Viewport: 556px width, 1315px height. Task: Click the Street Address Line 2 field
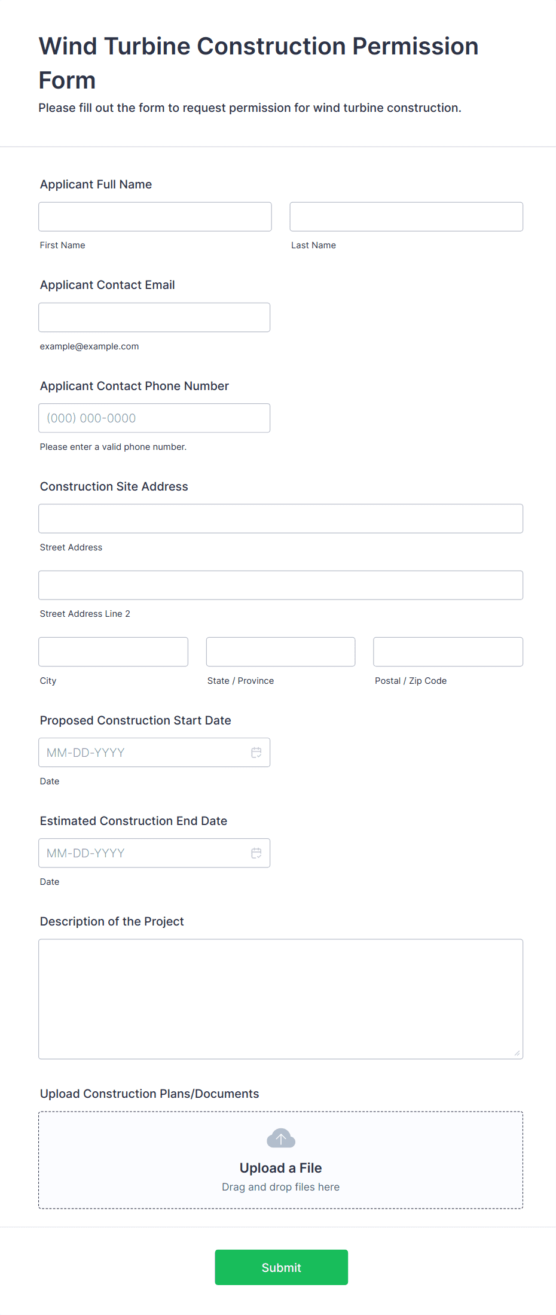(x=281, y=585)
